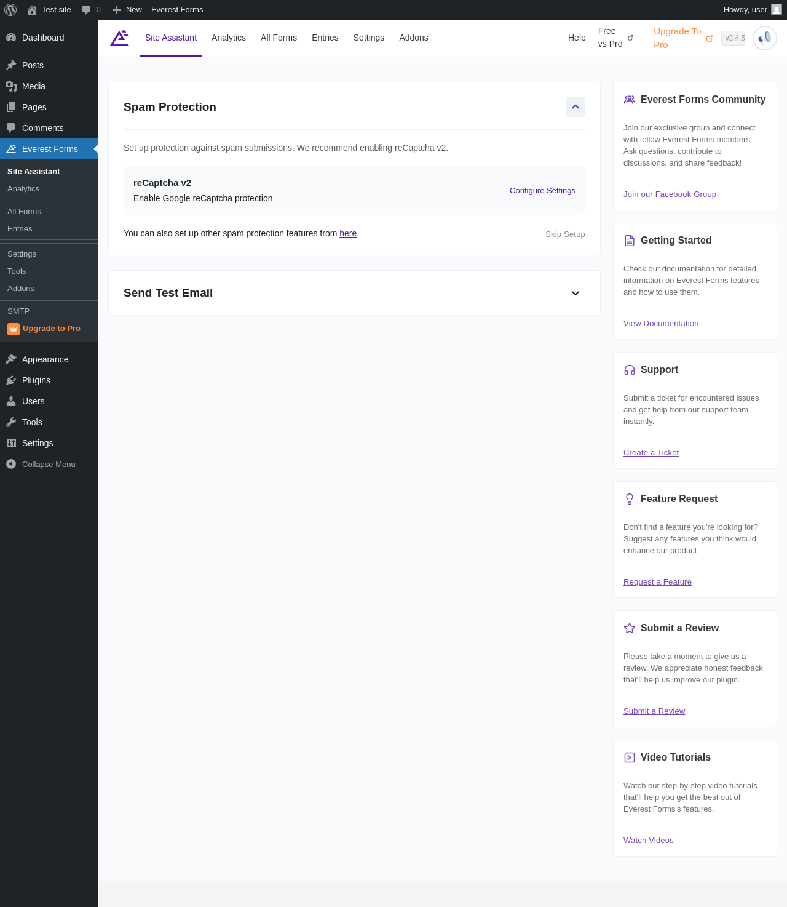Image resolution: width=787 pixels, height=907 pixels.
Task: Click Upgrade to Pro in sidebar
Action: coord(52,329)
